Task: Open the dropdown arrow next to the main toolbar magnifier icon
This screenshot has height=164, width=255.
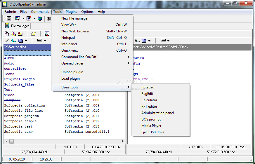Action: point(23,19)
